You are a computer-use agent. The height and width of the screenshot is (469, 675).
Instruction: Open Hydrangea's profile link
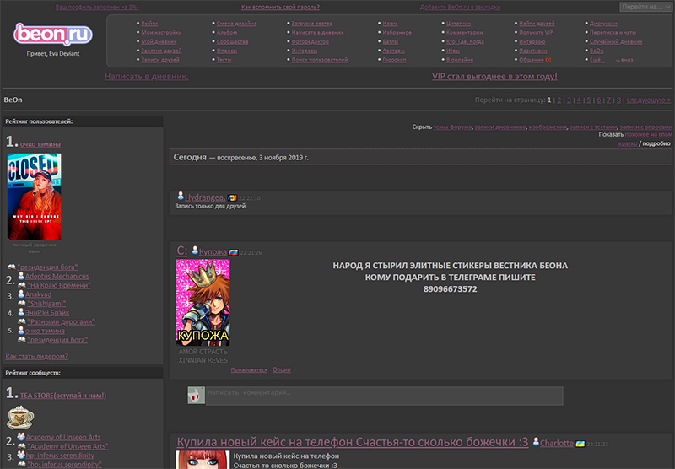pyautogui.click(x=204, y=197)
